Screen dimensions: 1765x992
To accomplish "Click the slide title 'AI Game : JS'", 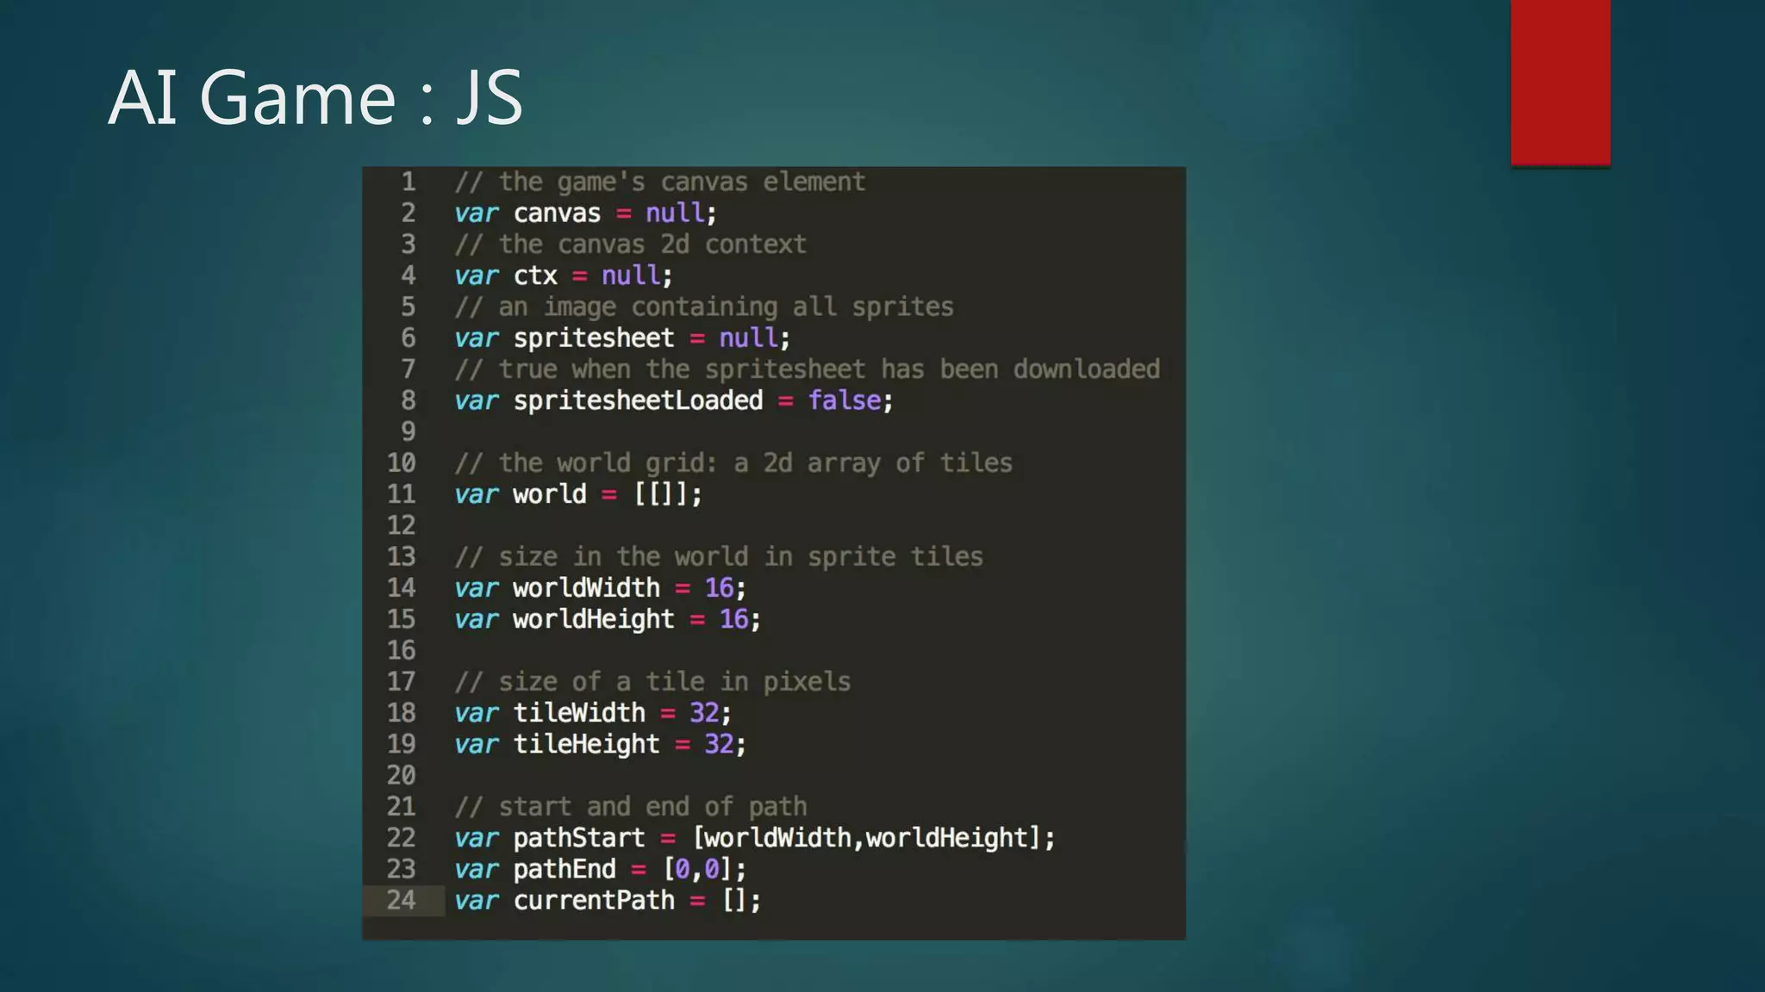I will point(315,97).
